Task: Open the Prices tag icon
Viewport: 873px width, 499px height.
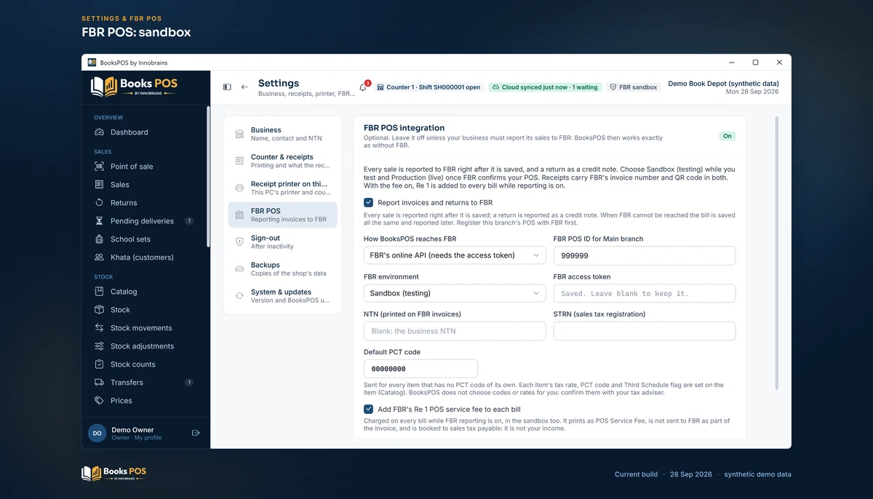Action: (100, 401)
